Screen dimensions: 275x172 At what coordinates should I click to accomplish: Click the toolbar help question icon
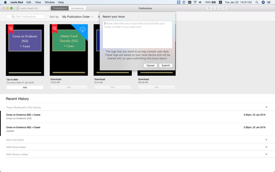[x=224, y=8]
